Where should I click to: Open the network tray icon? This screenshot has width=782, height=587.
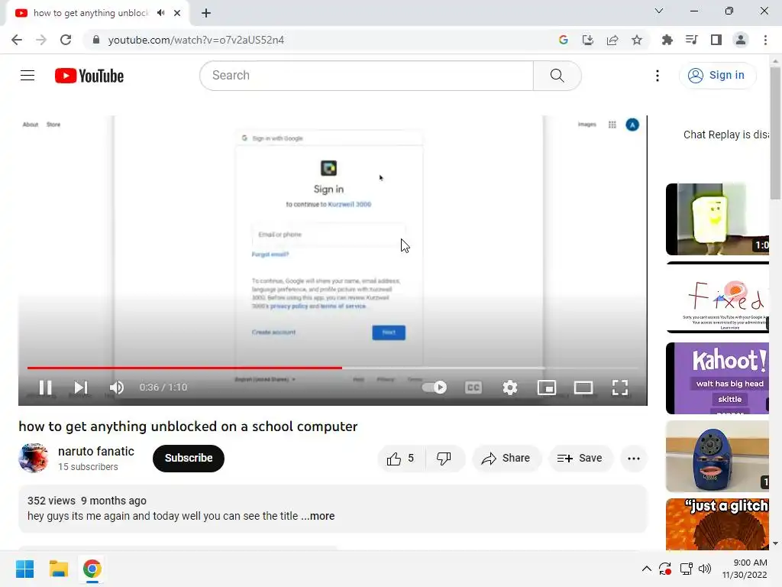686,569
